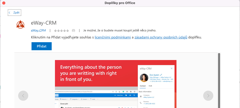This screenshot has height=108, width=240.
Task: Go back with the Zpět button
Action: click(14, 13)
